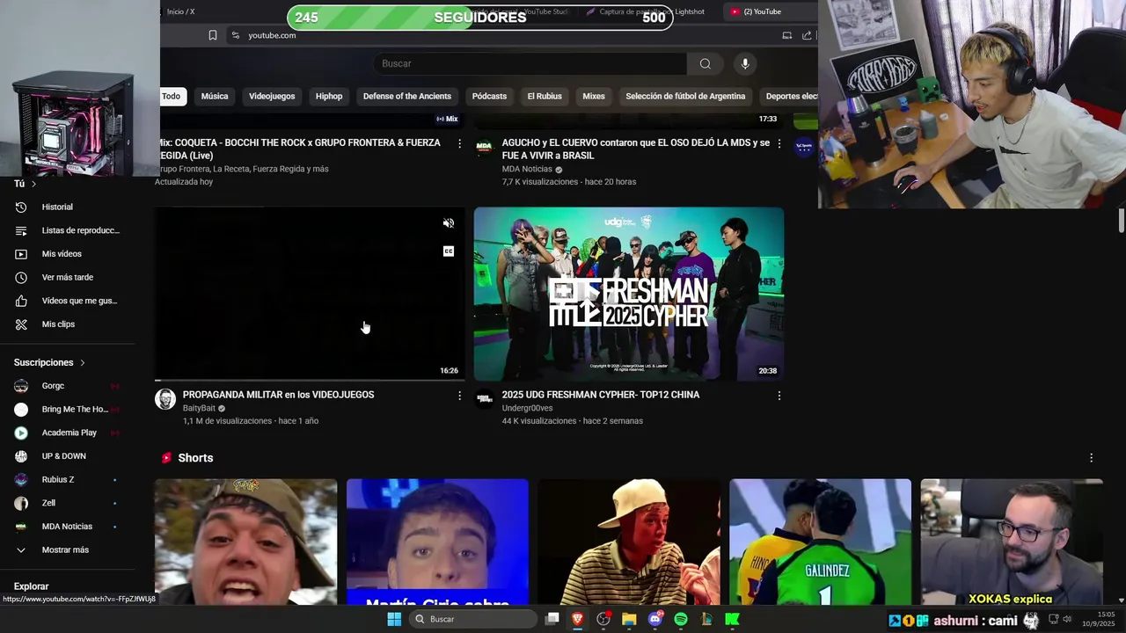1126x633 pixels.
Task: Select the Mixes filter chip
Action: pos(594,96)
